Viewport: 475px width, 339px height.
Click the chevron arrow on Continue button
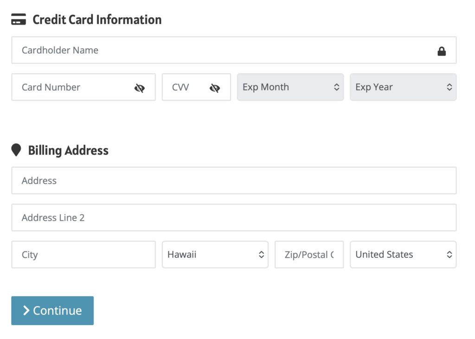[26, 311]
